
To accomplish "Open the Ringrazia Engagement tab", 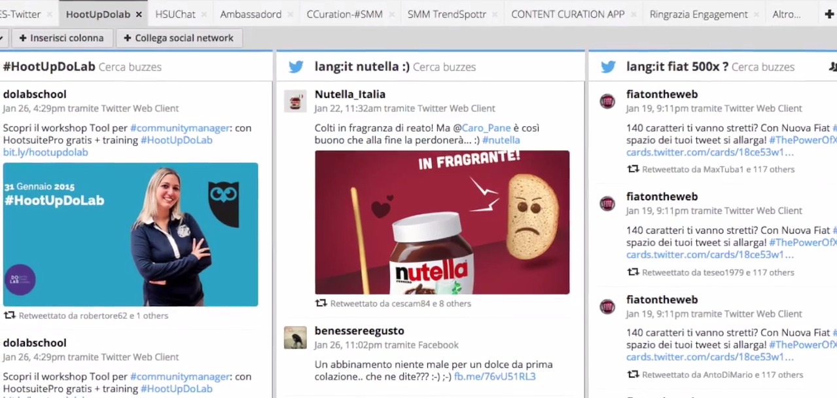I will [699, 14].
